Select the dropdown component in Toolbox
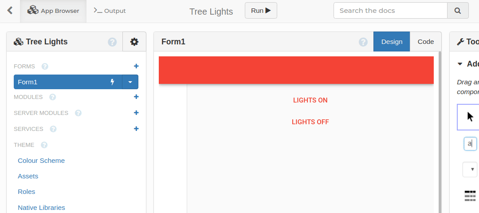The width and height of the screenshot is (479, 213). coord(470,169)
